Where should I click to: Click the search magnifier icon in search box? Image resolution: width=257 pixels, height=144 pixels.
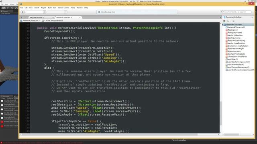click(x=222, y=12)
